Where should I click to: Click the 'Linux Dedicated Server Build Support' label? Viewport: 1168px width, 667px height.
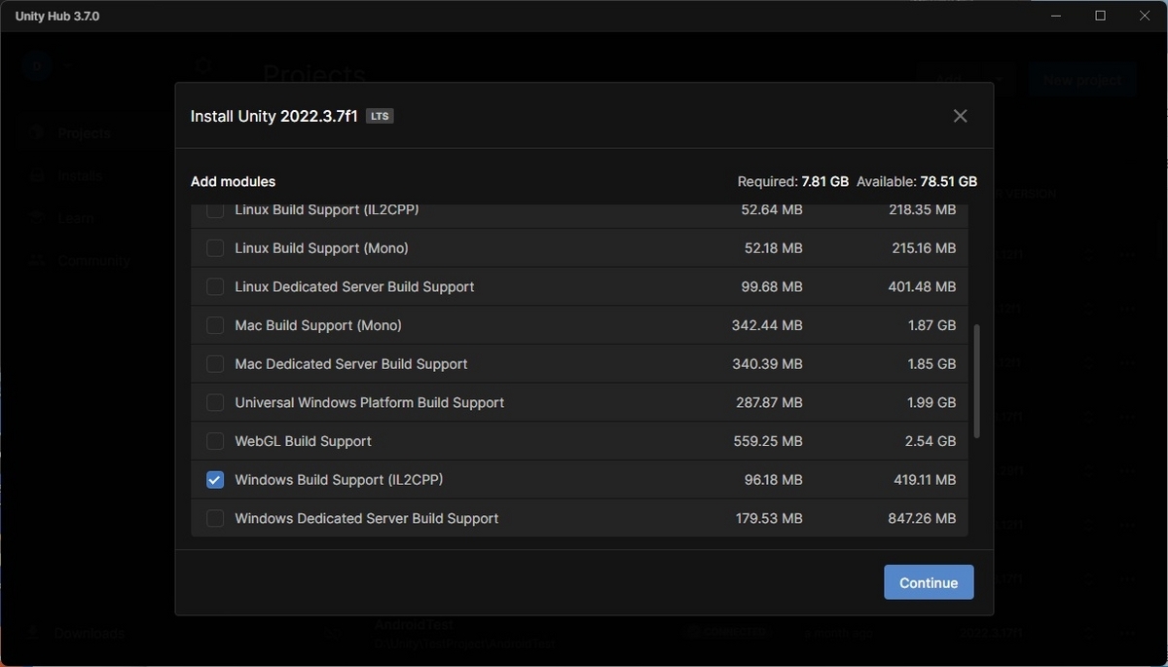[x=354, y=286]
